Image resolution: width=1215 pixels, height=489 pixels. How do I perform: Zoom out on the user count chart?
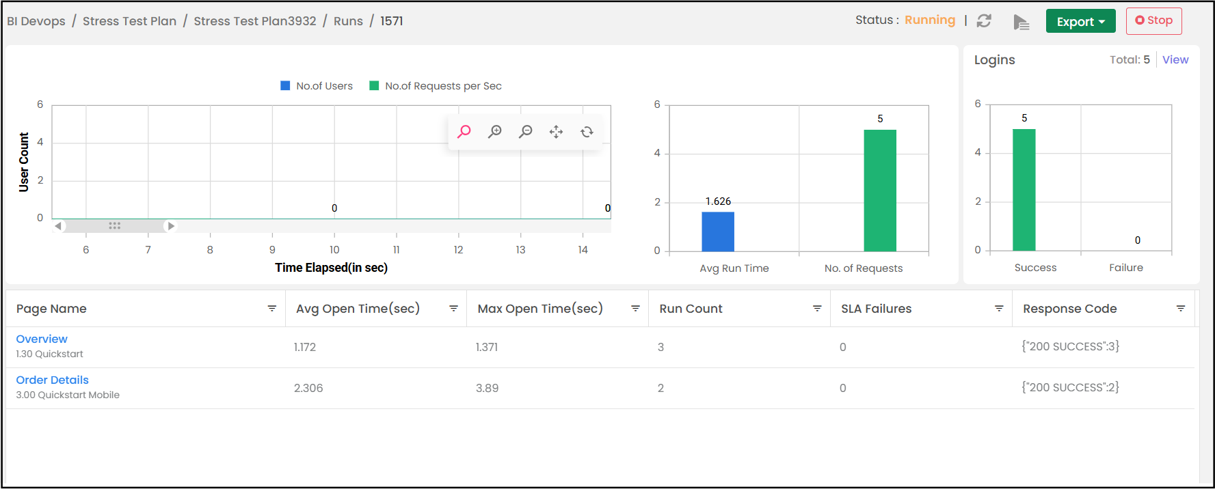pos(526,131)
